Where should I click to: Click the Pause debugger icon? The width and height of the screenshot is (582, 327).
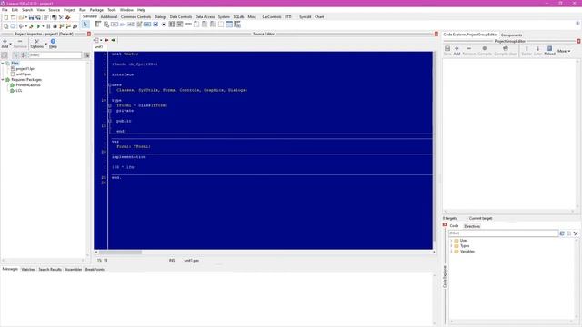(x=48, y=26)
